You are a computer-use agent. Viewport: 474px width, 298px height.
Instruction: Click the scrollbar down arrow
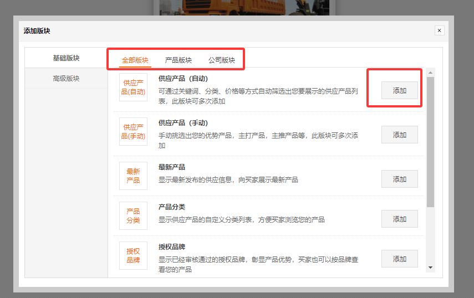click(430, 268)
